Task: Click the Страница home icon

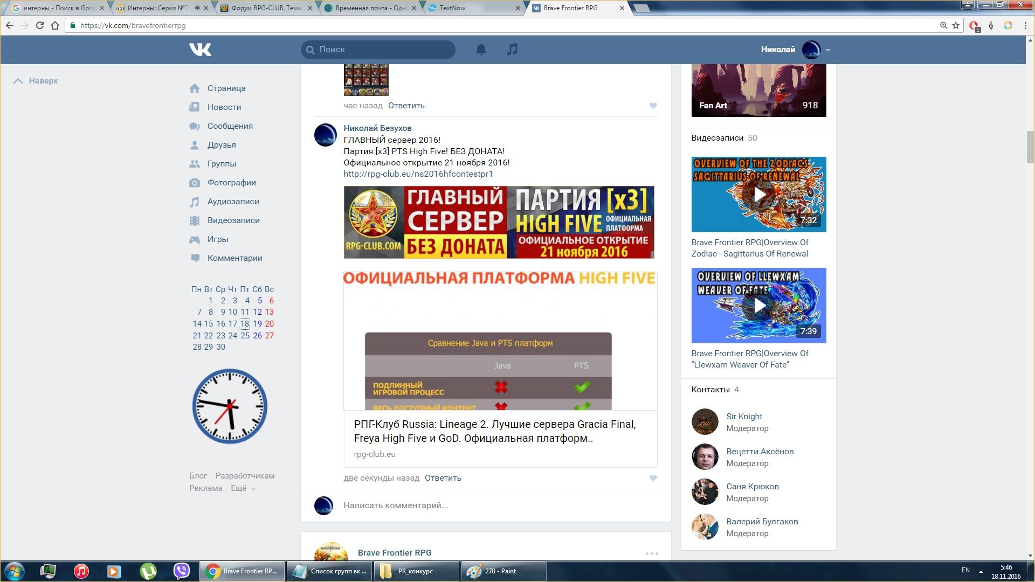Action: (195, 88)
